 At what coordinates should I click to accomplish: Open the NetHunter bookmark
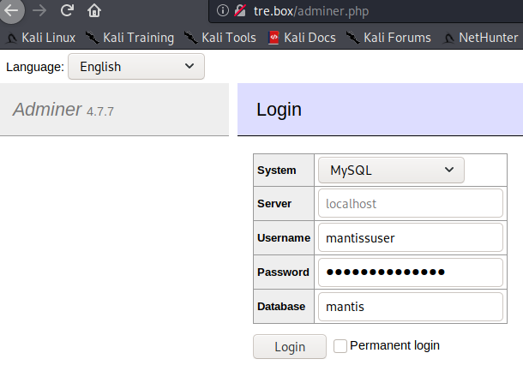[x=480, y=38]
